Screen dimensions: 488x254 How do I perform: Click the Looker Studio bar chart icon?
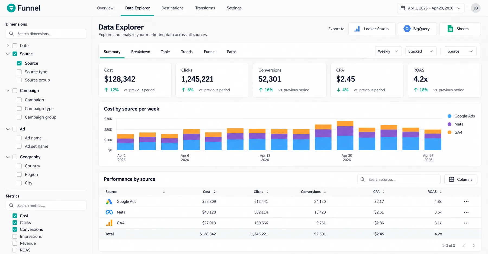357,29
